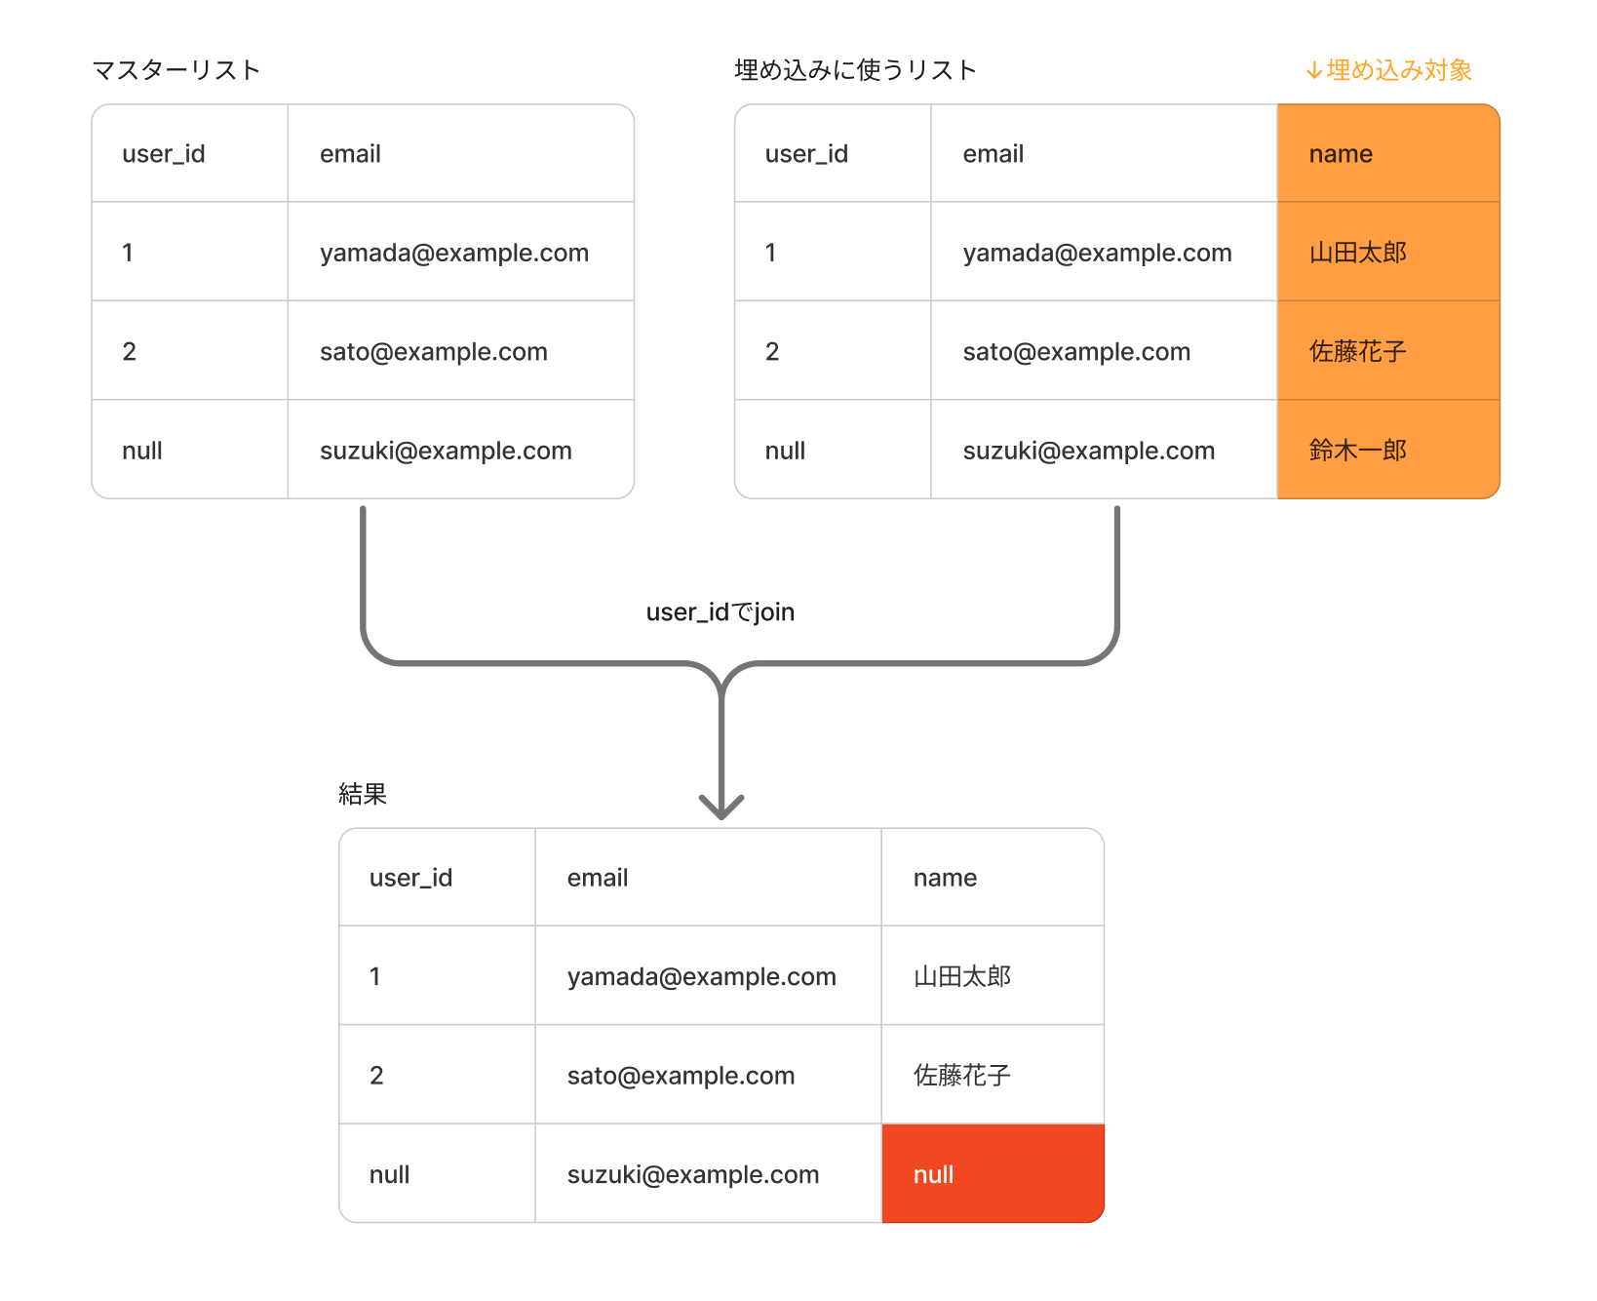Click 山田太郎 in the 結果 table
The image size is (1597, 1301).
tap(962, 976)
